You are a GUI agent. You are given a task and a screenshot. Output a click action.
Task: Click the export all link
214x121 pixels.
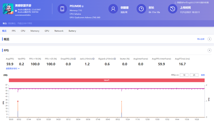(x=201, y=39)
